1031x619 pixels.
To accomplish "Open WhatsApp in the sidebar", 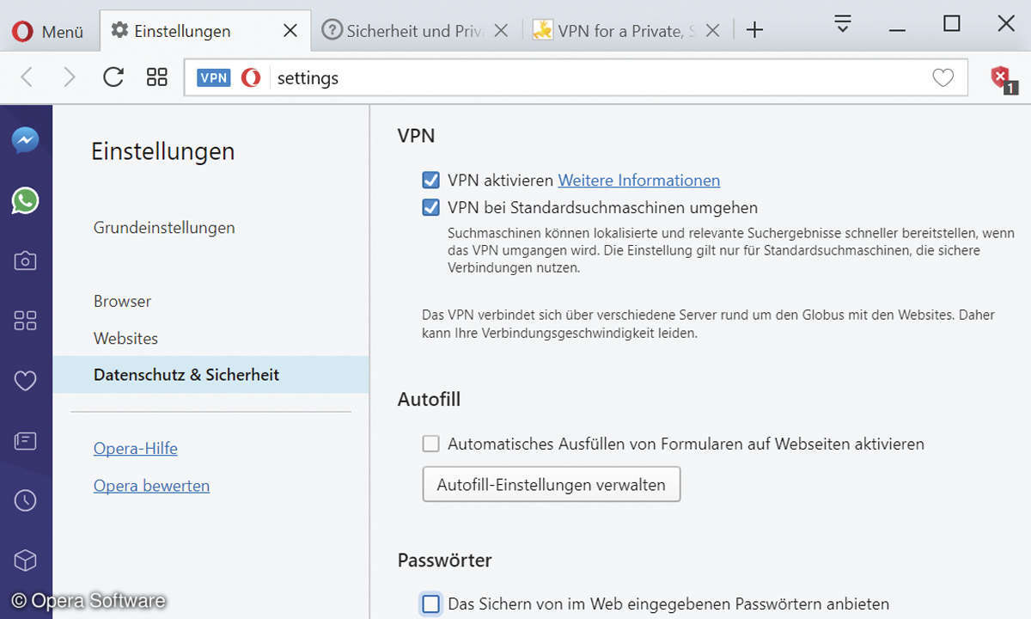I will click(x=25, y=201).
